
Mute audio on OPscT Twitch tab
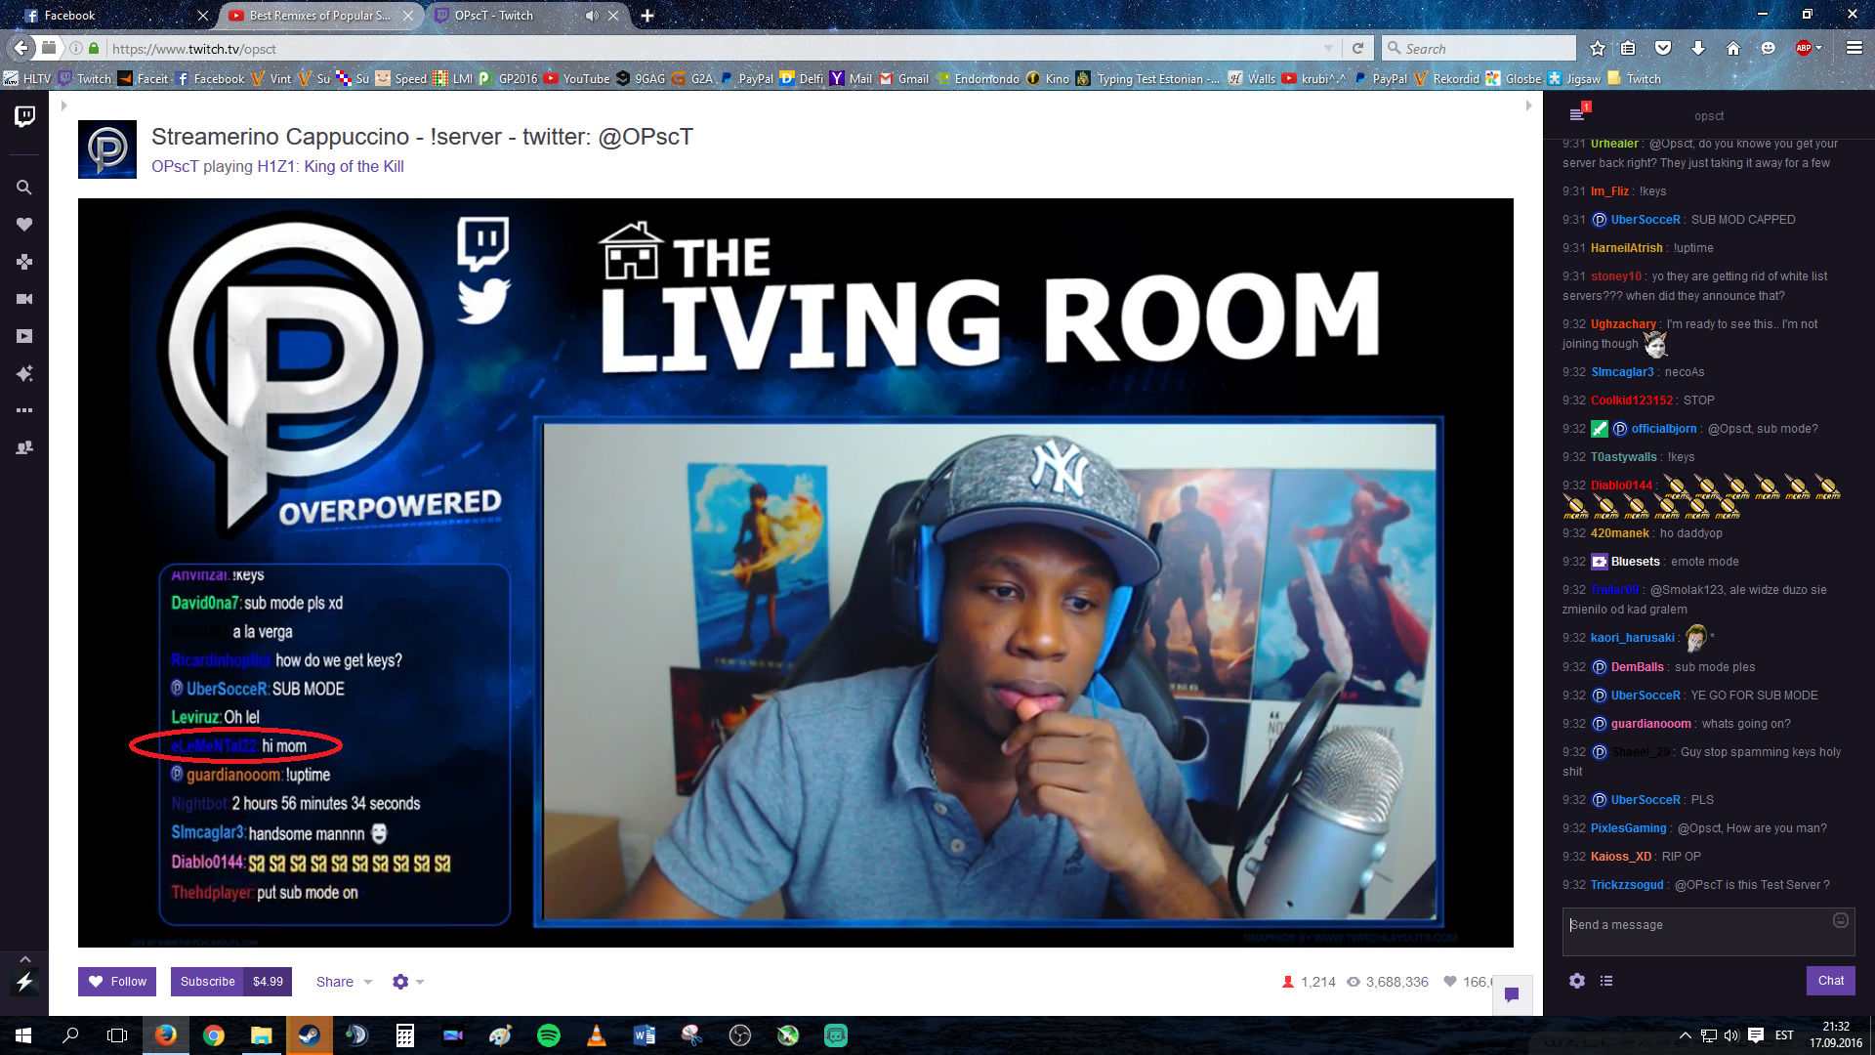coord(591,16)
